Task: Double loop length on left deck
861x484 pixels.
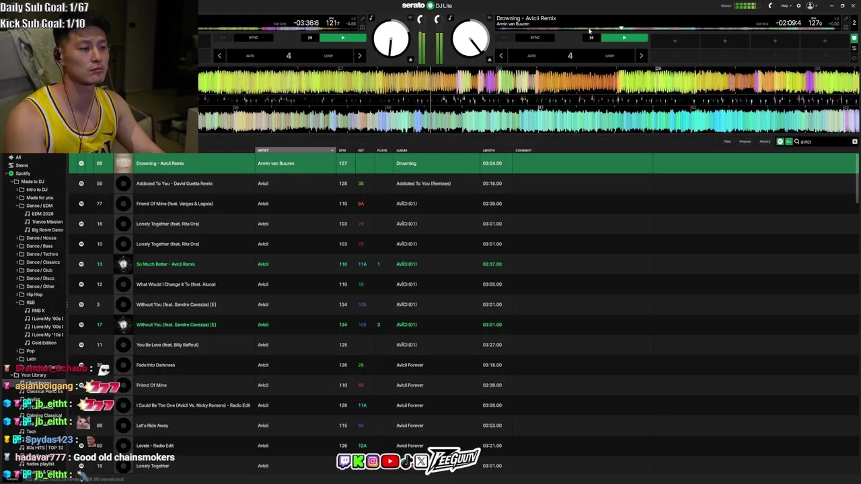Action: [x=359, y=56]
